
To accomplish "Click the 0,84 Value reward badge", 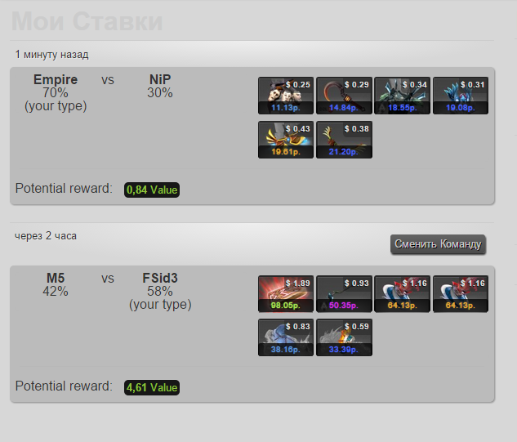I will 152,190.
